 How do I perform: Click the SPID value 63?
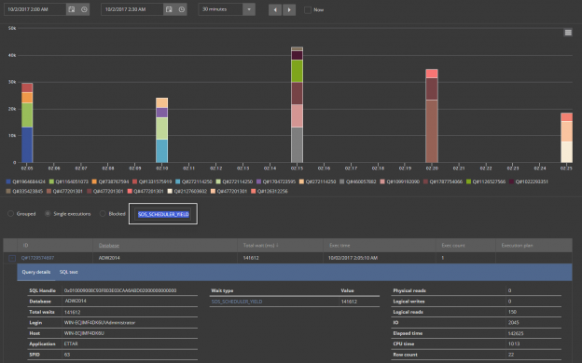(67, 355)
